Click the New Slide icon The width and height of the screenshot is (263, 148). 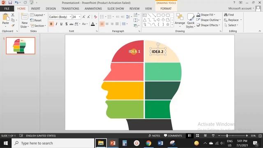pyautogui.click(x=25, y=17)
